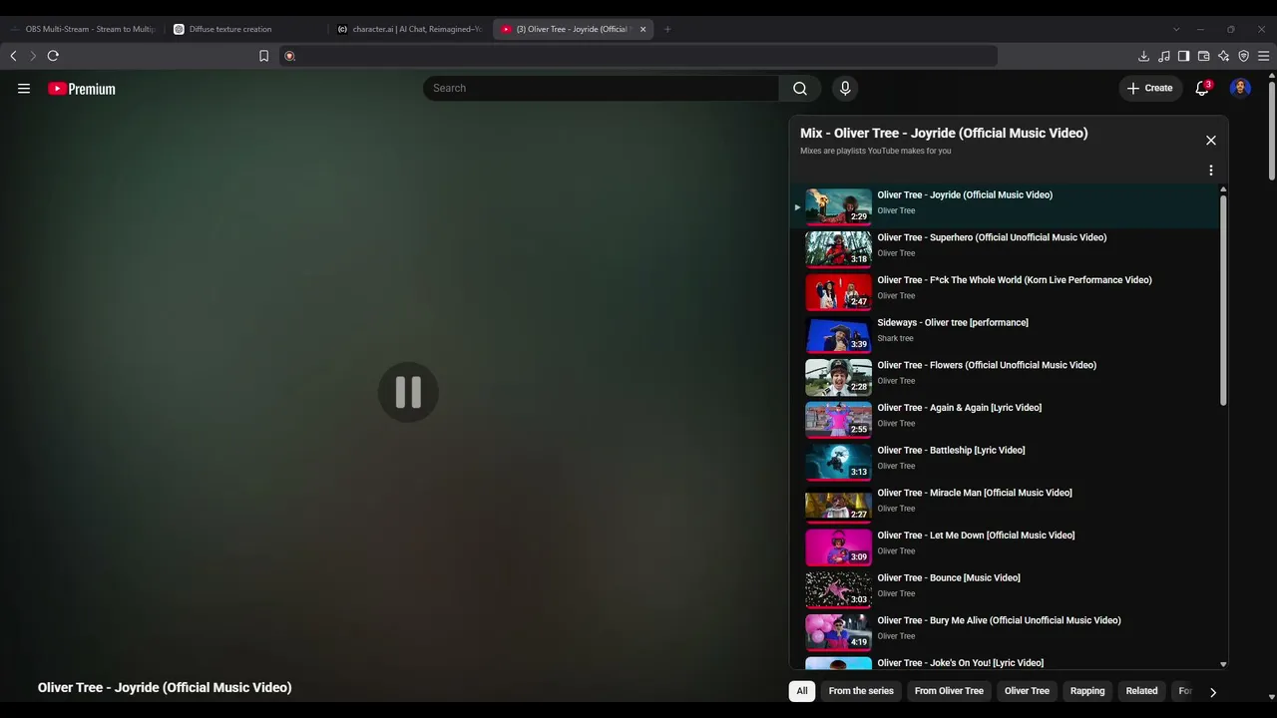Open the YouTube guide hamburger menu

pyautogui.click(x=24, y=89)
